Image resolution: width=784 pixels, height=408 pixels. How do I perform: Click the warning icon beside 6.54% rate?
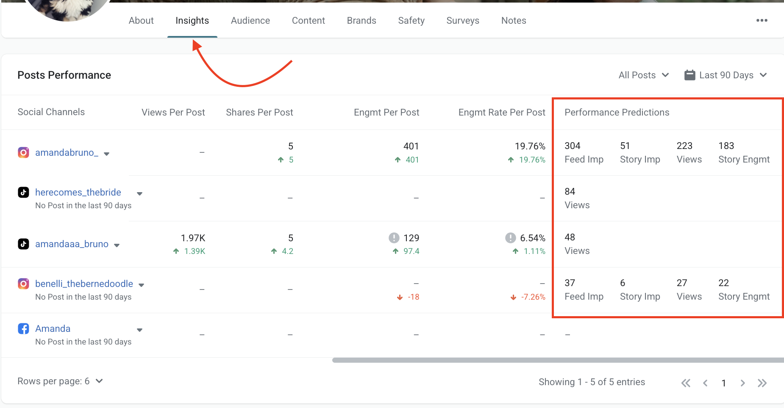pyautogui.click(x=511, y=238)
